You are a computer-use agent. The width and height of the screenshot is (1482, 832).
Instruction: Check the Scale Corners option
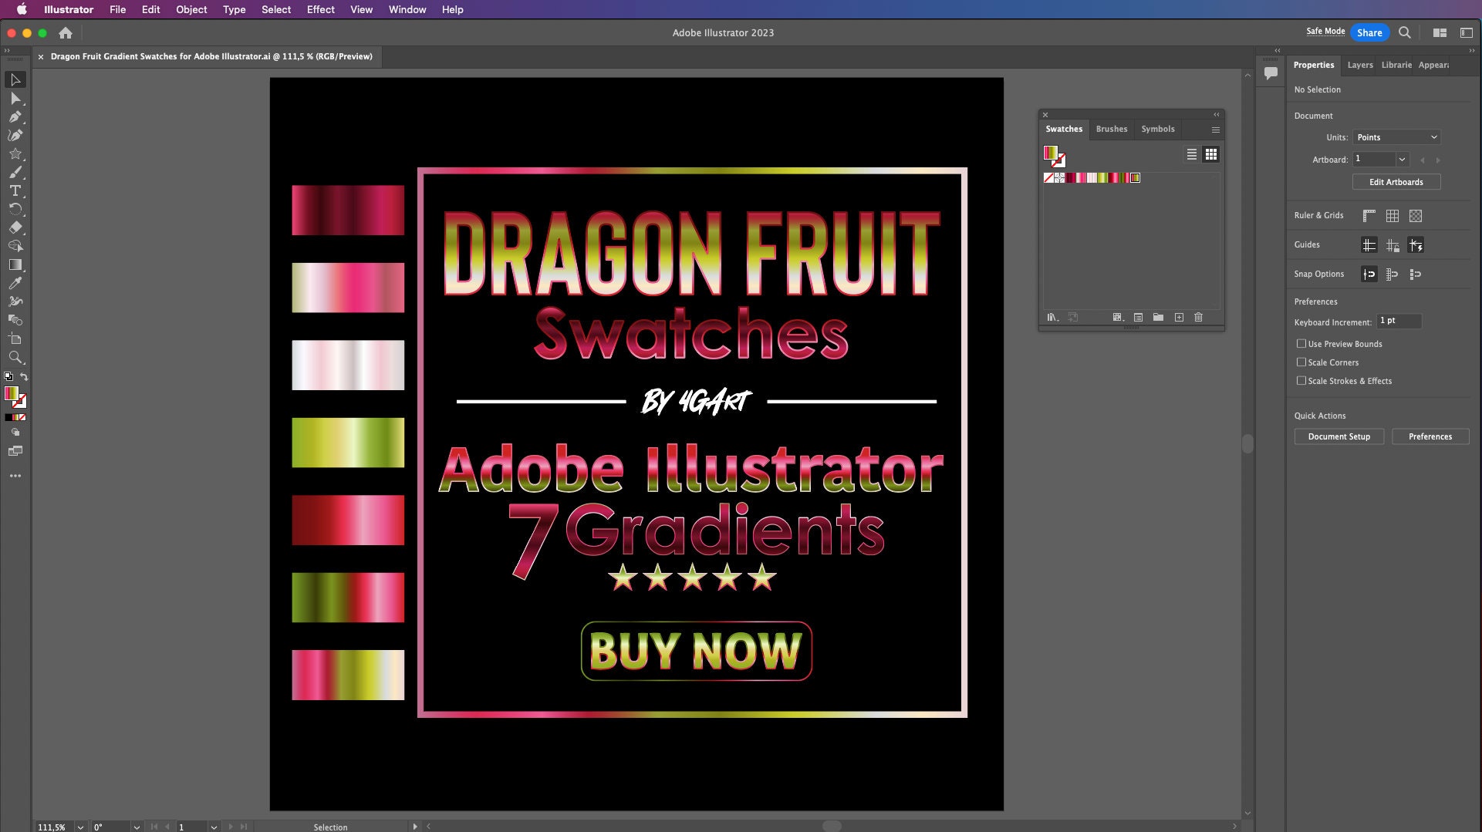[1301, 362]
